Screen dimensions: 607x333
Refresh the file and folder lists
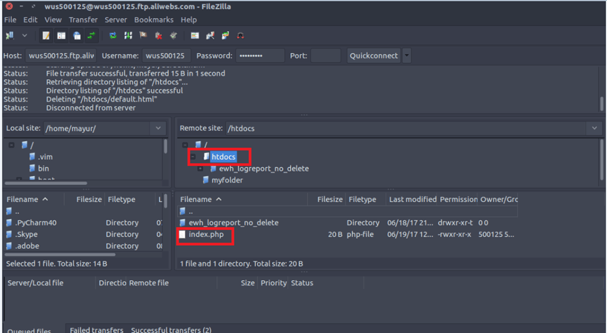tap(113, 35)
